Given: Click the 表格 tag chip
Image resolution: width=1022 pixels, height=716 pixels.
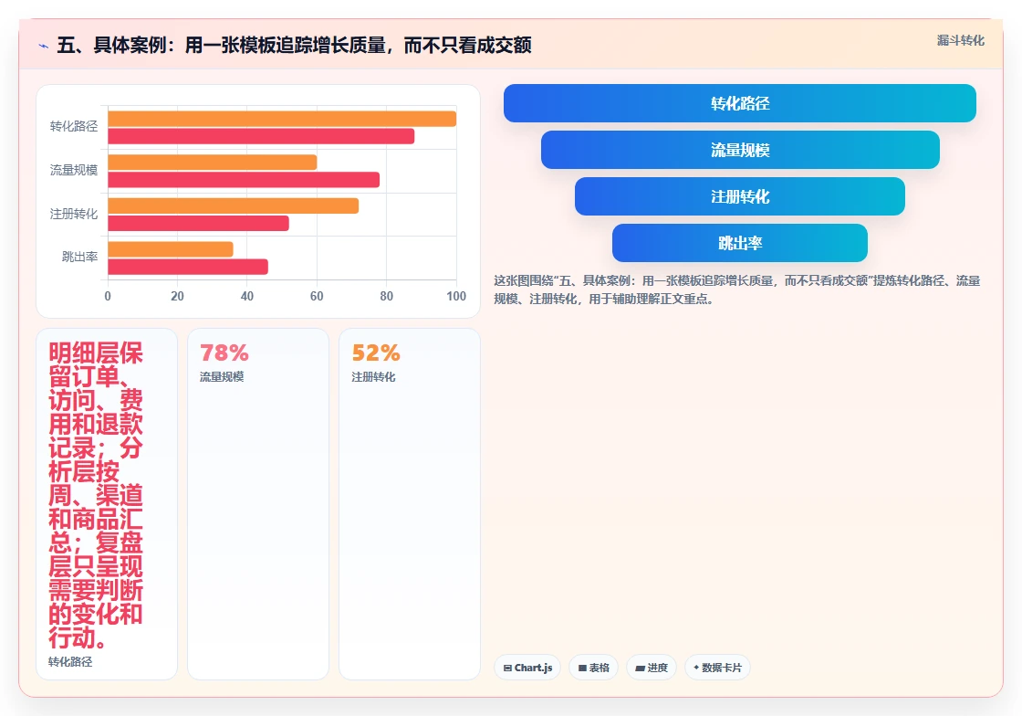Looking at the screenshot, I should pyautogui.click(x=593, y=668).
